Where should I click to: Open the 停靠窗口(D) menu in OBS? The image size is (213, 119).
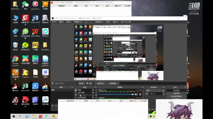click(78, 22)
